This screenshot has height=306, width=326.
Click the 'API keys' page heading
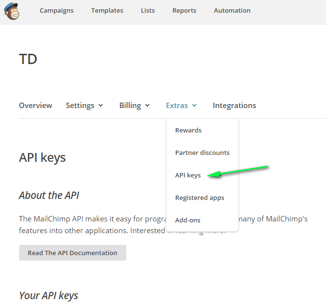click(43, 157)
